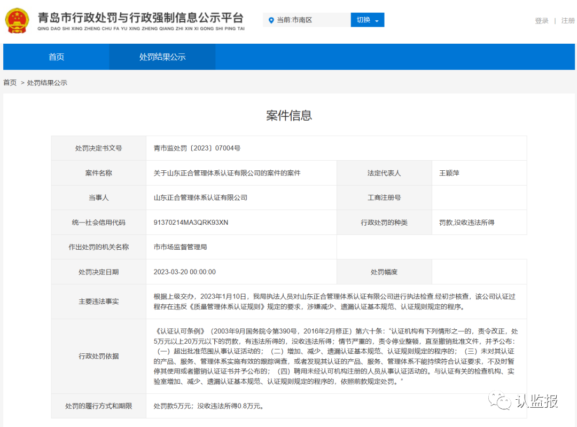Click the 首页 breadcrumb link
The image size is (577, 427).
(x=9, y=83)
